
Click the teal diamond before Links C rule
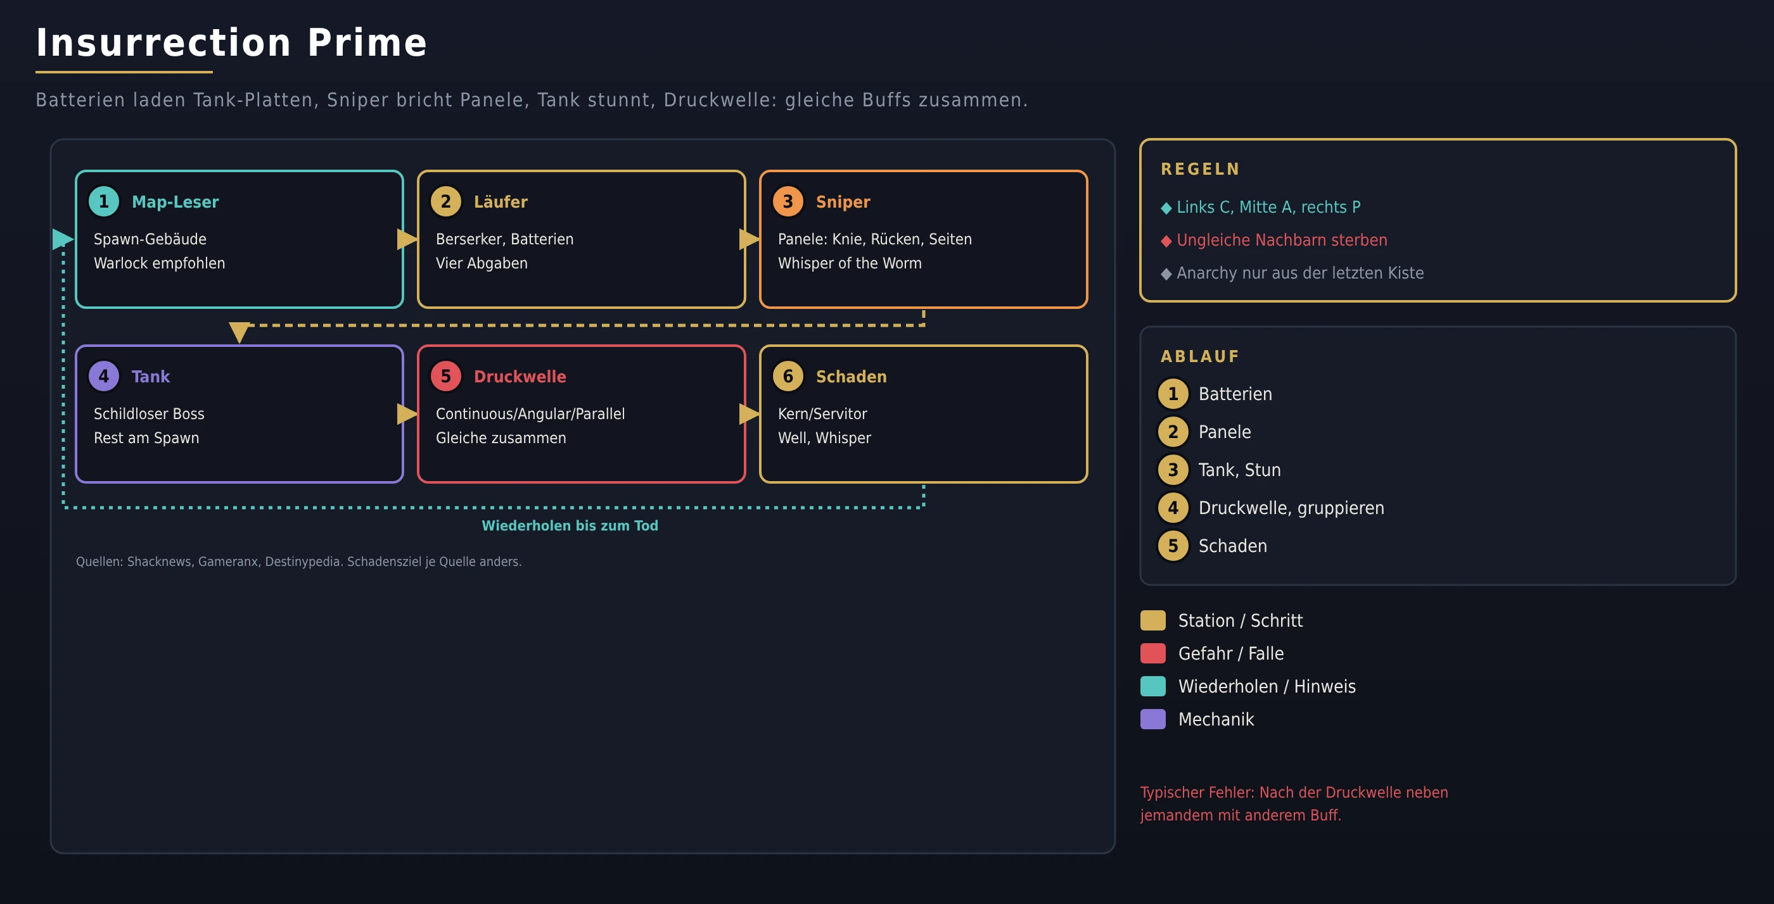point(1166,208)
